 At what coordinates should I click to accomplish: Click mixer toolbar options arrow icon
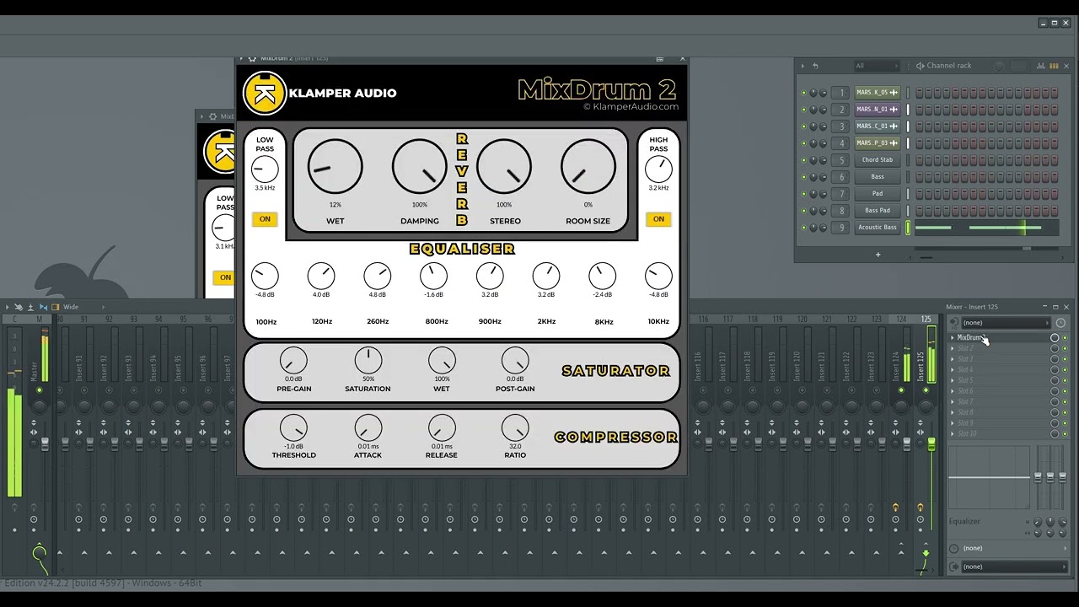click(x=8, y=307)
